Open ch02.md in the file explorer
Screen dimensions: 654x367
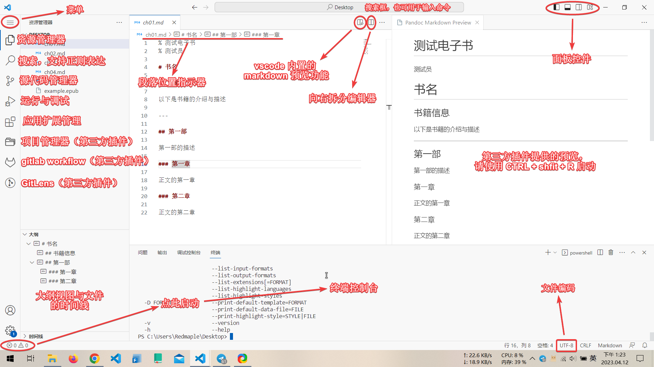tap(54, 53)
